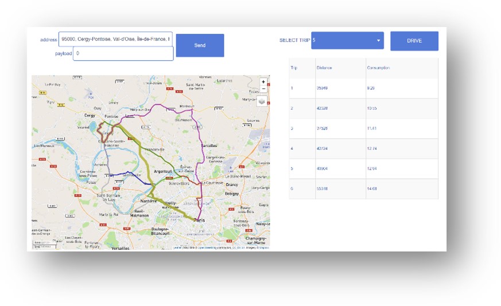Click the Leaflet attribution link
501x306 pixels.
tap(177, 248)
